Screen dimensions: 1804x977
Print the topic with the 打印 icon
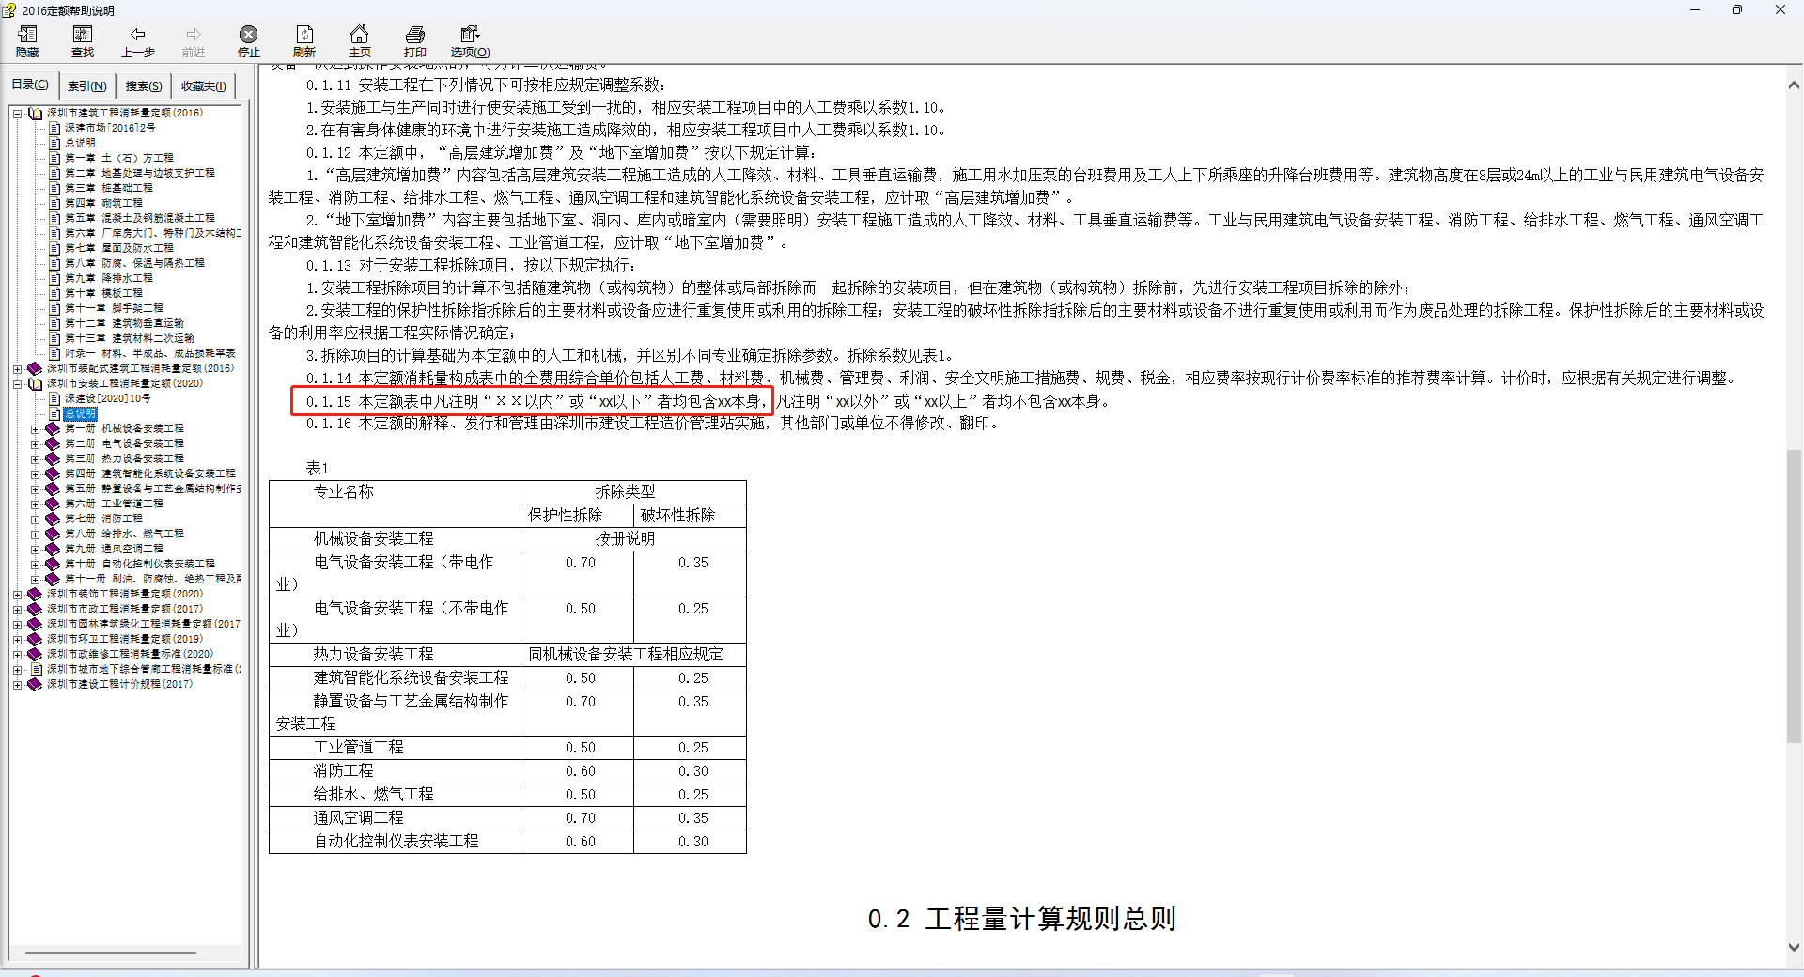415,42
